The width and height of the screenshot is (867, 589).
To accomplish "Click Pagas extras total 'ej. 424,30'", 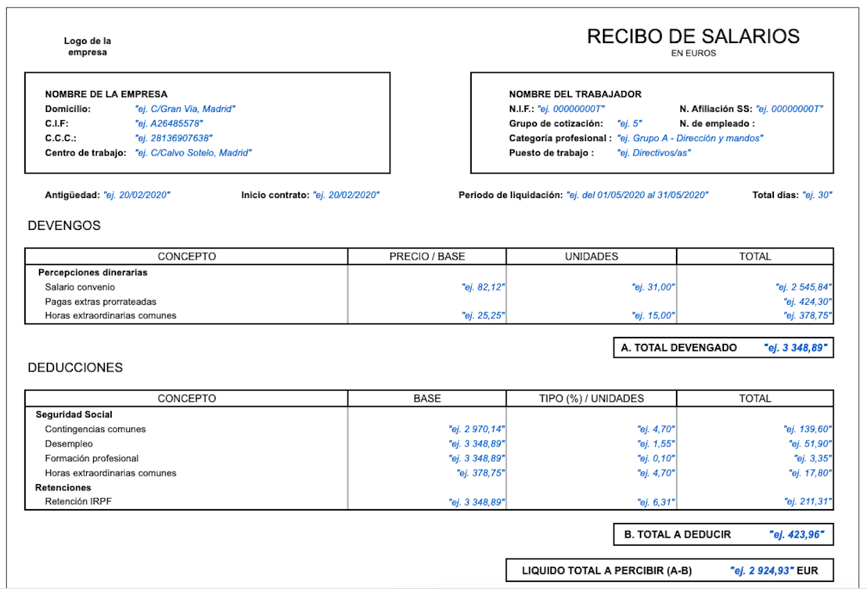I will coord(808,301).
